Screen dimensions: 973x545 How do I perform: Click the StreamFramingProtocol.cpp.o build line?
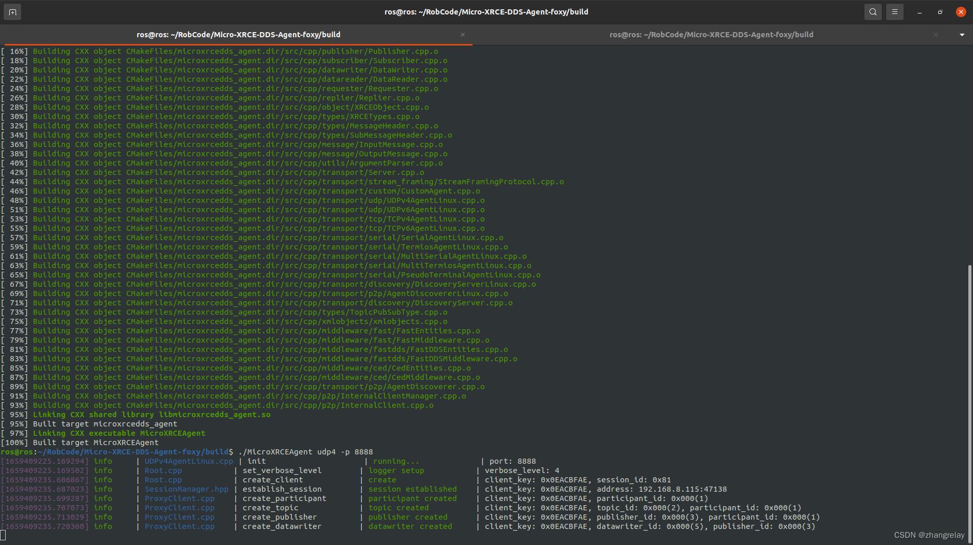[283, 182]
